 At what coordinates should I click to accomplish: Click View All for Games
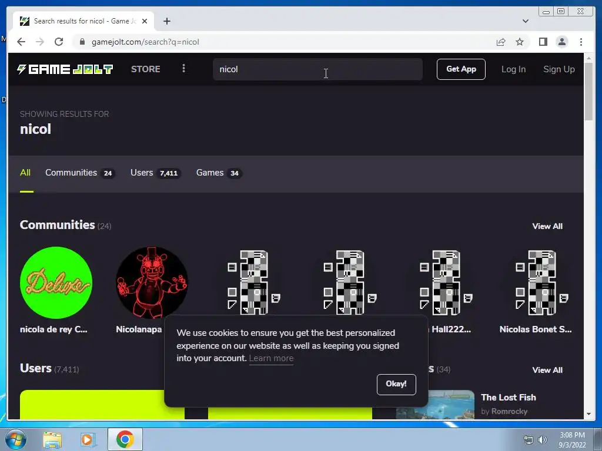coord(547,370)
